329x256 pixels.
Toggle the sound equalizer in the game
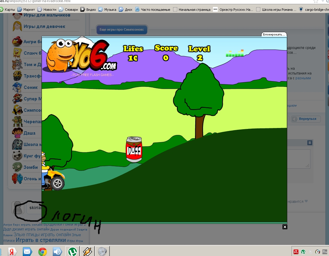pyautogui.click(x=235, y=53)
